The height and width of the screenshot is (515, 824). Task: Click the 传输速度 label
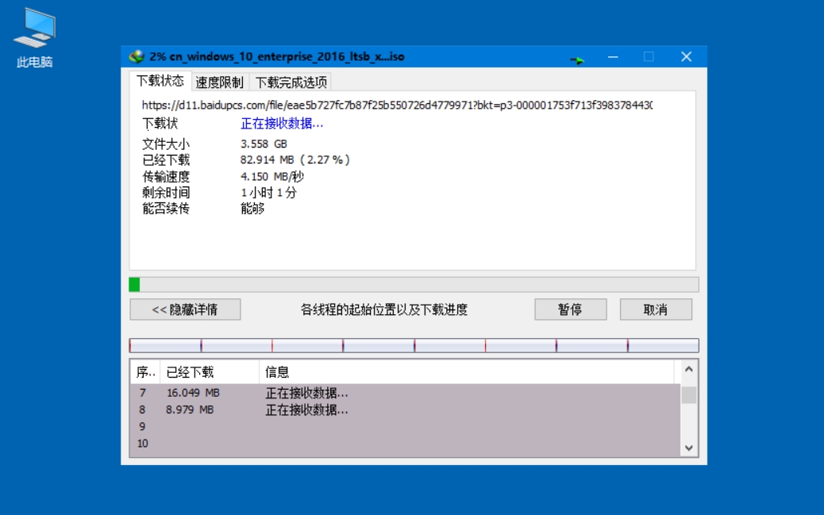click(166, 177)
